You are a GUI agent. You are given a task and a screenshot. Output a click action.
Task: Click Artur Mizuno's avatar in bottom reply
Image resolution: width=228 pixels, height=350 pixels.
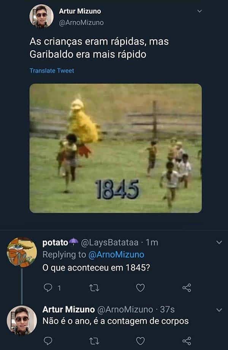22,320
